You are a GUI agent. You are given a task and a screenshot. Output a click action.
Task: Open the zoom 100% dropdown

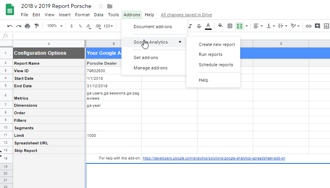coord(55,26)
